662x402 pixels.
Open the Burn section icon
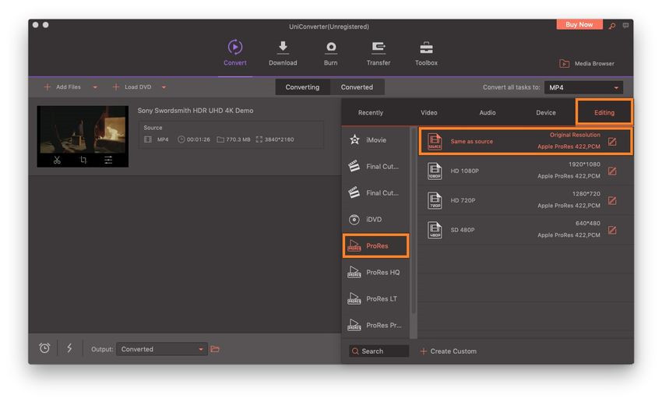(331, 48)
